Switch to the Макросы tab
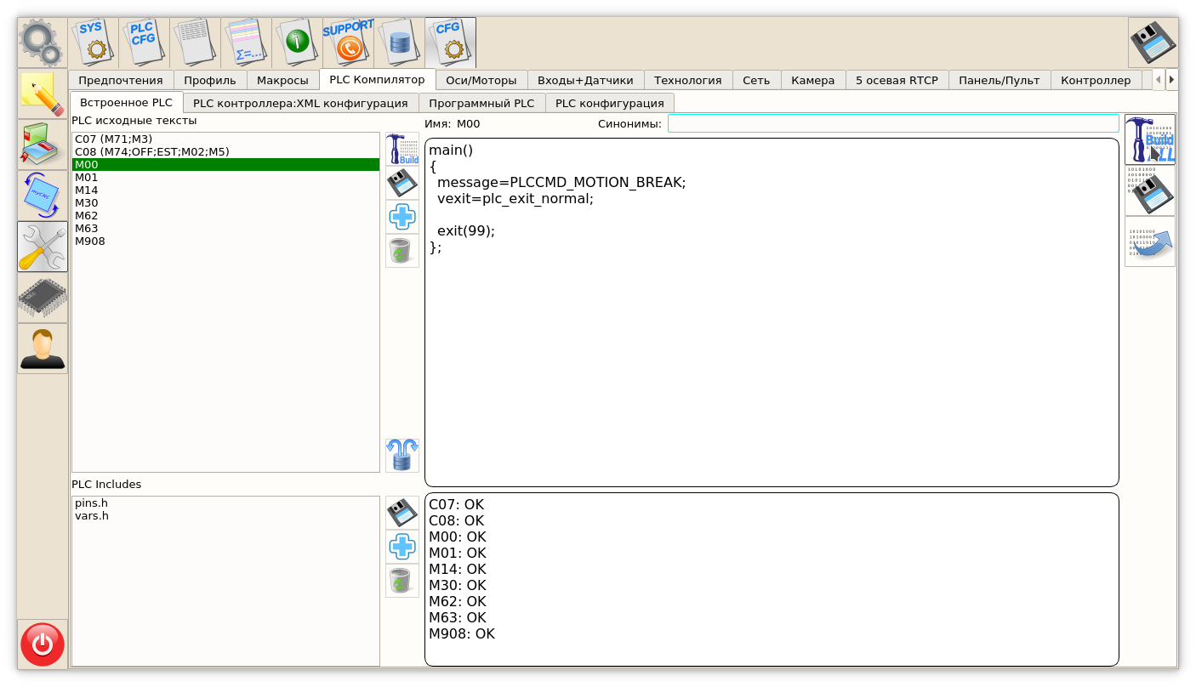The height and width of the screenshot is (687, 1196). (x=282, y=81)
